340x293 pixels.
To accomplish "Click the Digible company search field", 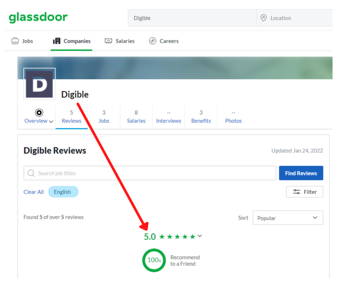I will 192,18.
